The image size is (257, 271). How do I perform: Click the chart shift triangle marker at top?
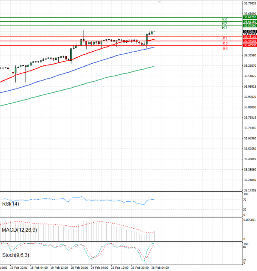tap(159, 2)
